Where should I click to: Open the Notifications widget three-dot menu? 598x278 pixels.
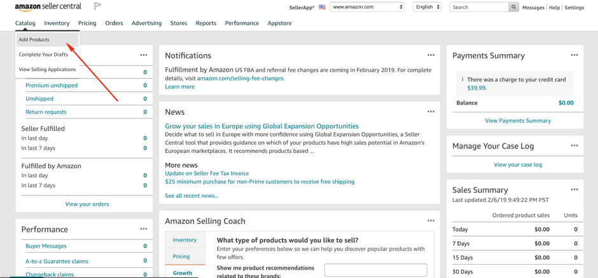(431, 55)
